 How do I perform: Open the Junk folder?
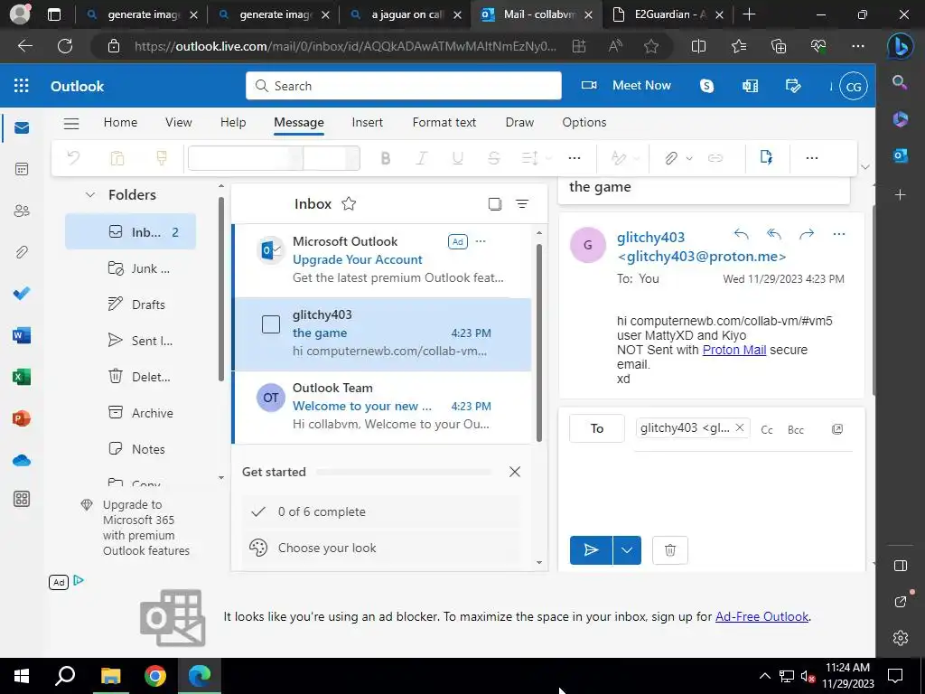coord(130,268)
